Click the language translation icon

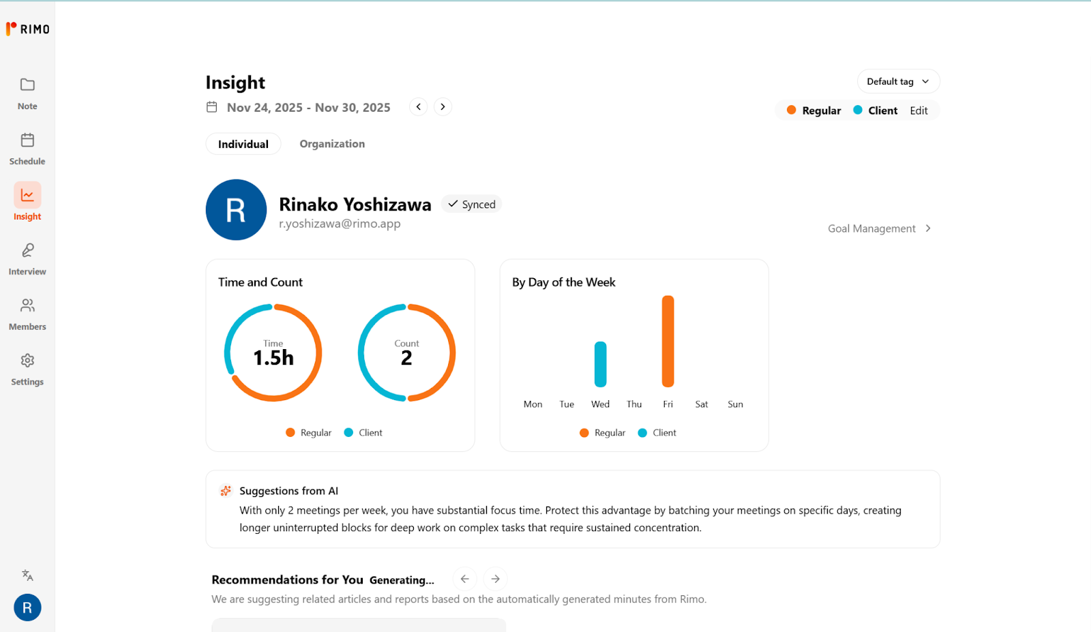[27, 575]
